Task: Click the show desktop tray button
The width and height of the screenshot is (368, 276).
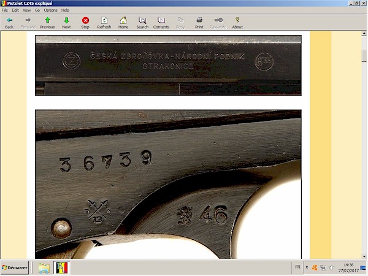Action: pos(363,267)
